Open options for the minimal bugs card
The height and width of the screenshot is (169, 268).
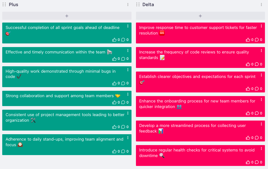click(128, 70)
